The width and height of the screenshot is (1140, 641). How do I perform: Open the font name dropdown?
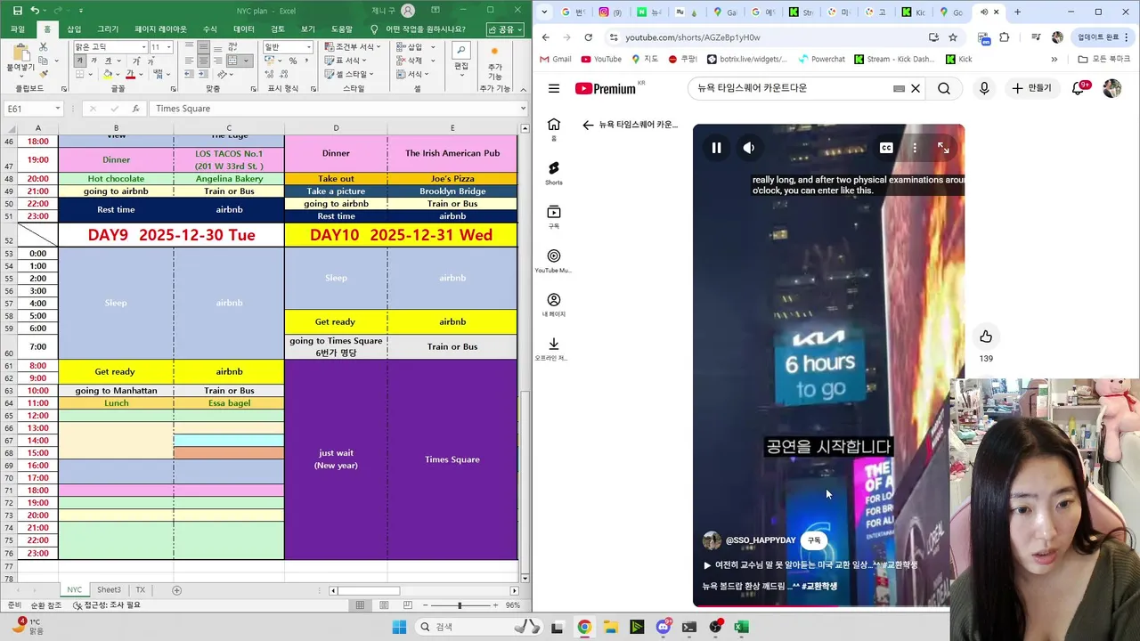[142, 47]
